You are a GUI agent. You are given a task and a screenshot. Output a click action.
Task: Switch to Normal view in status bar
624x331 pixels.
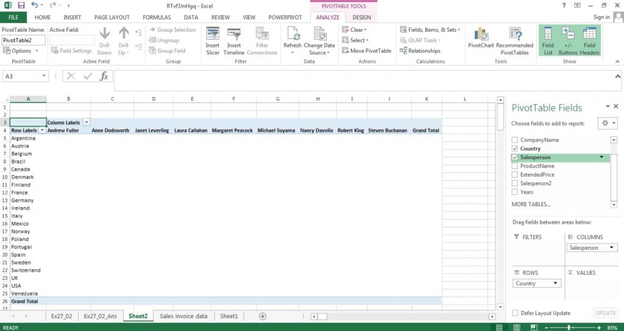coord(499,327)
